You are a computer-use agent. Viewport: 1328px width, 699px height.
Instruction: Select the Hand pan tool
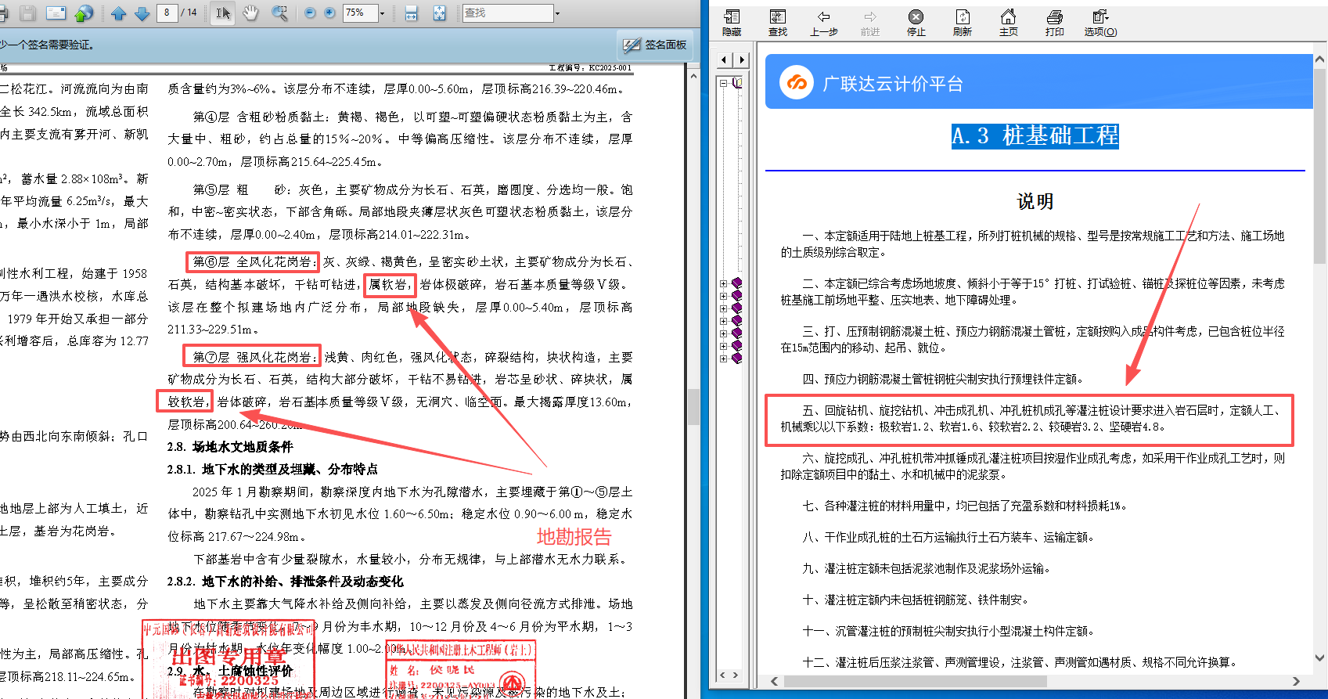coord(250,13)
